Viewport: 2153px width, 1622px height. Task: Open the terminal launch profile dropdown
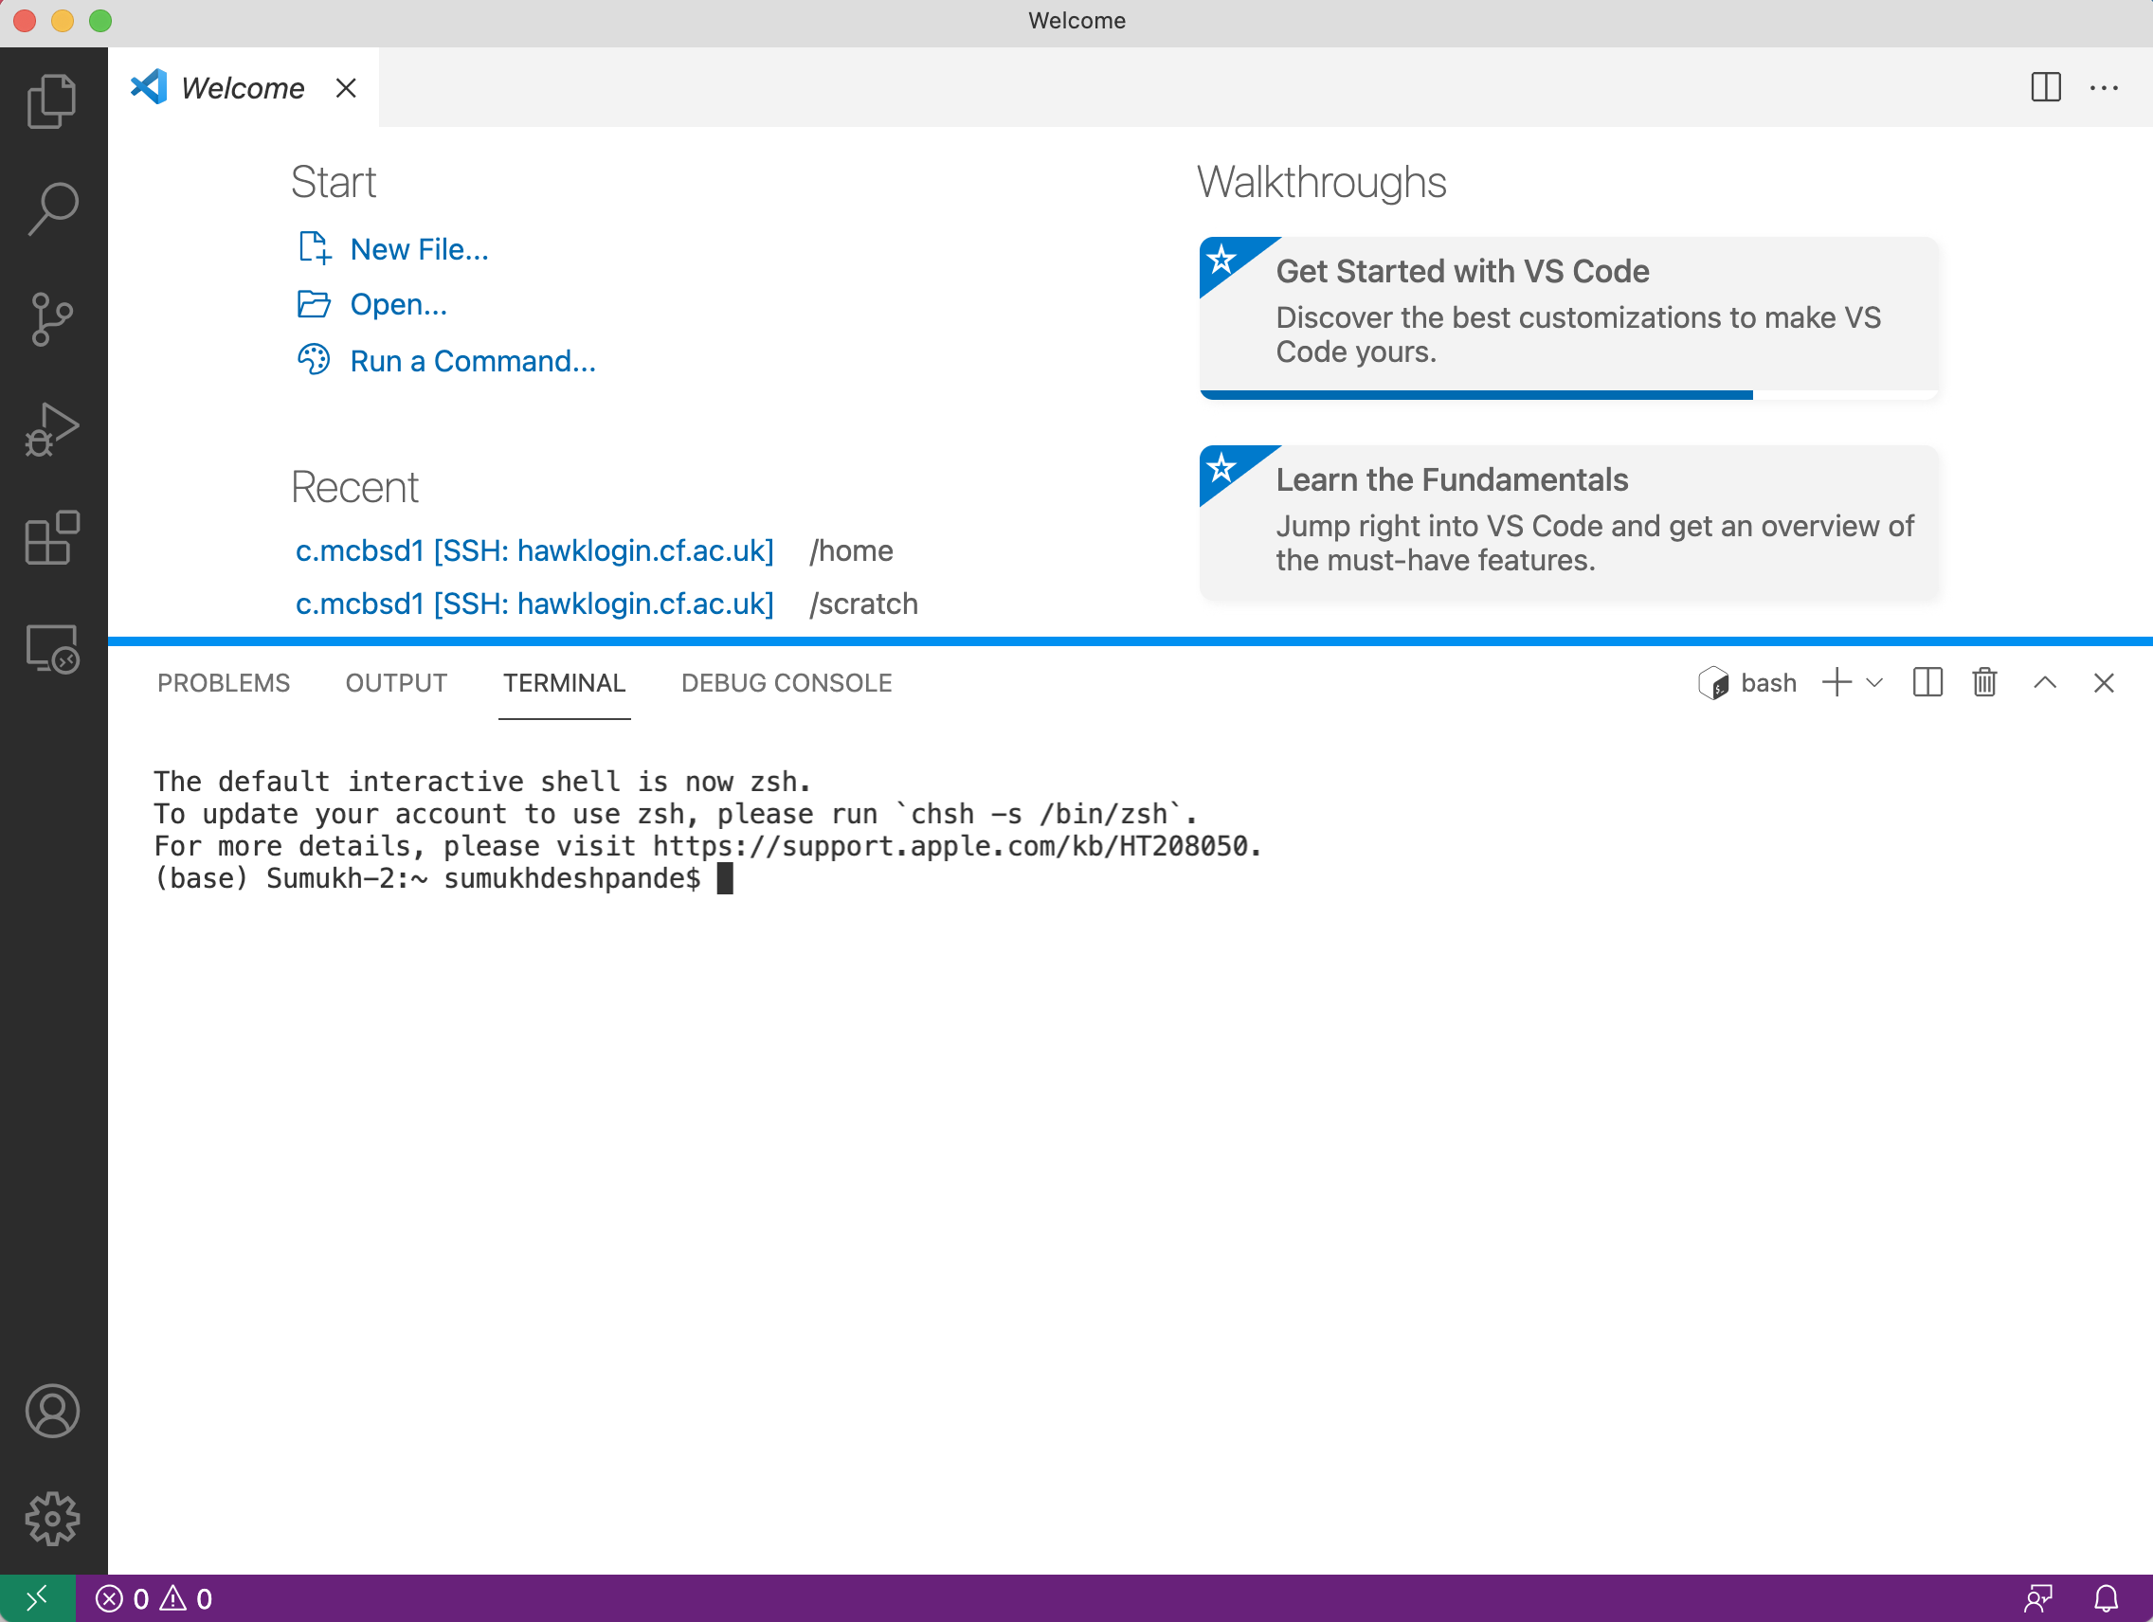click(x=1873, y=682)
